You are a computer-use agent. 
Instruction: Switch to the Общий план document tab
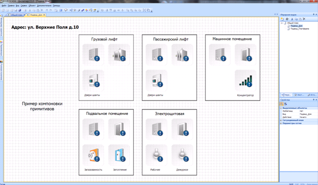[16, 15]
